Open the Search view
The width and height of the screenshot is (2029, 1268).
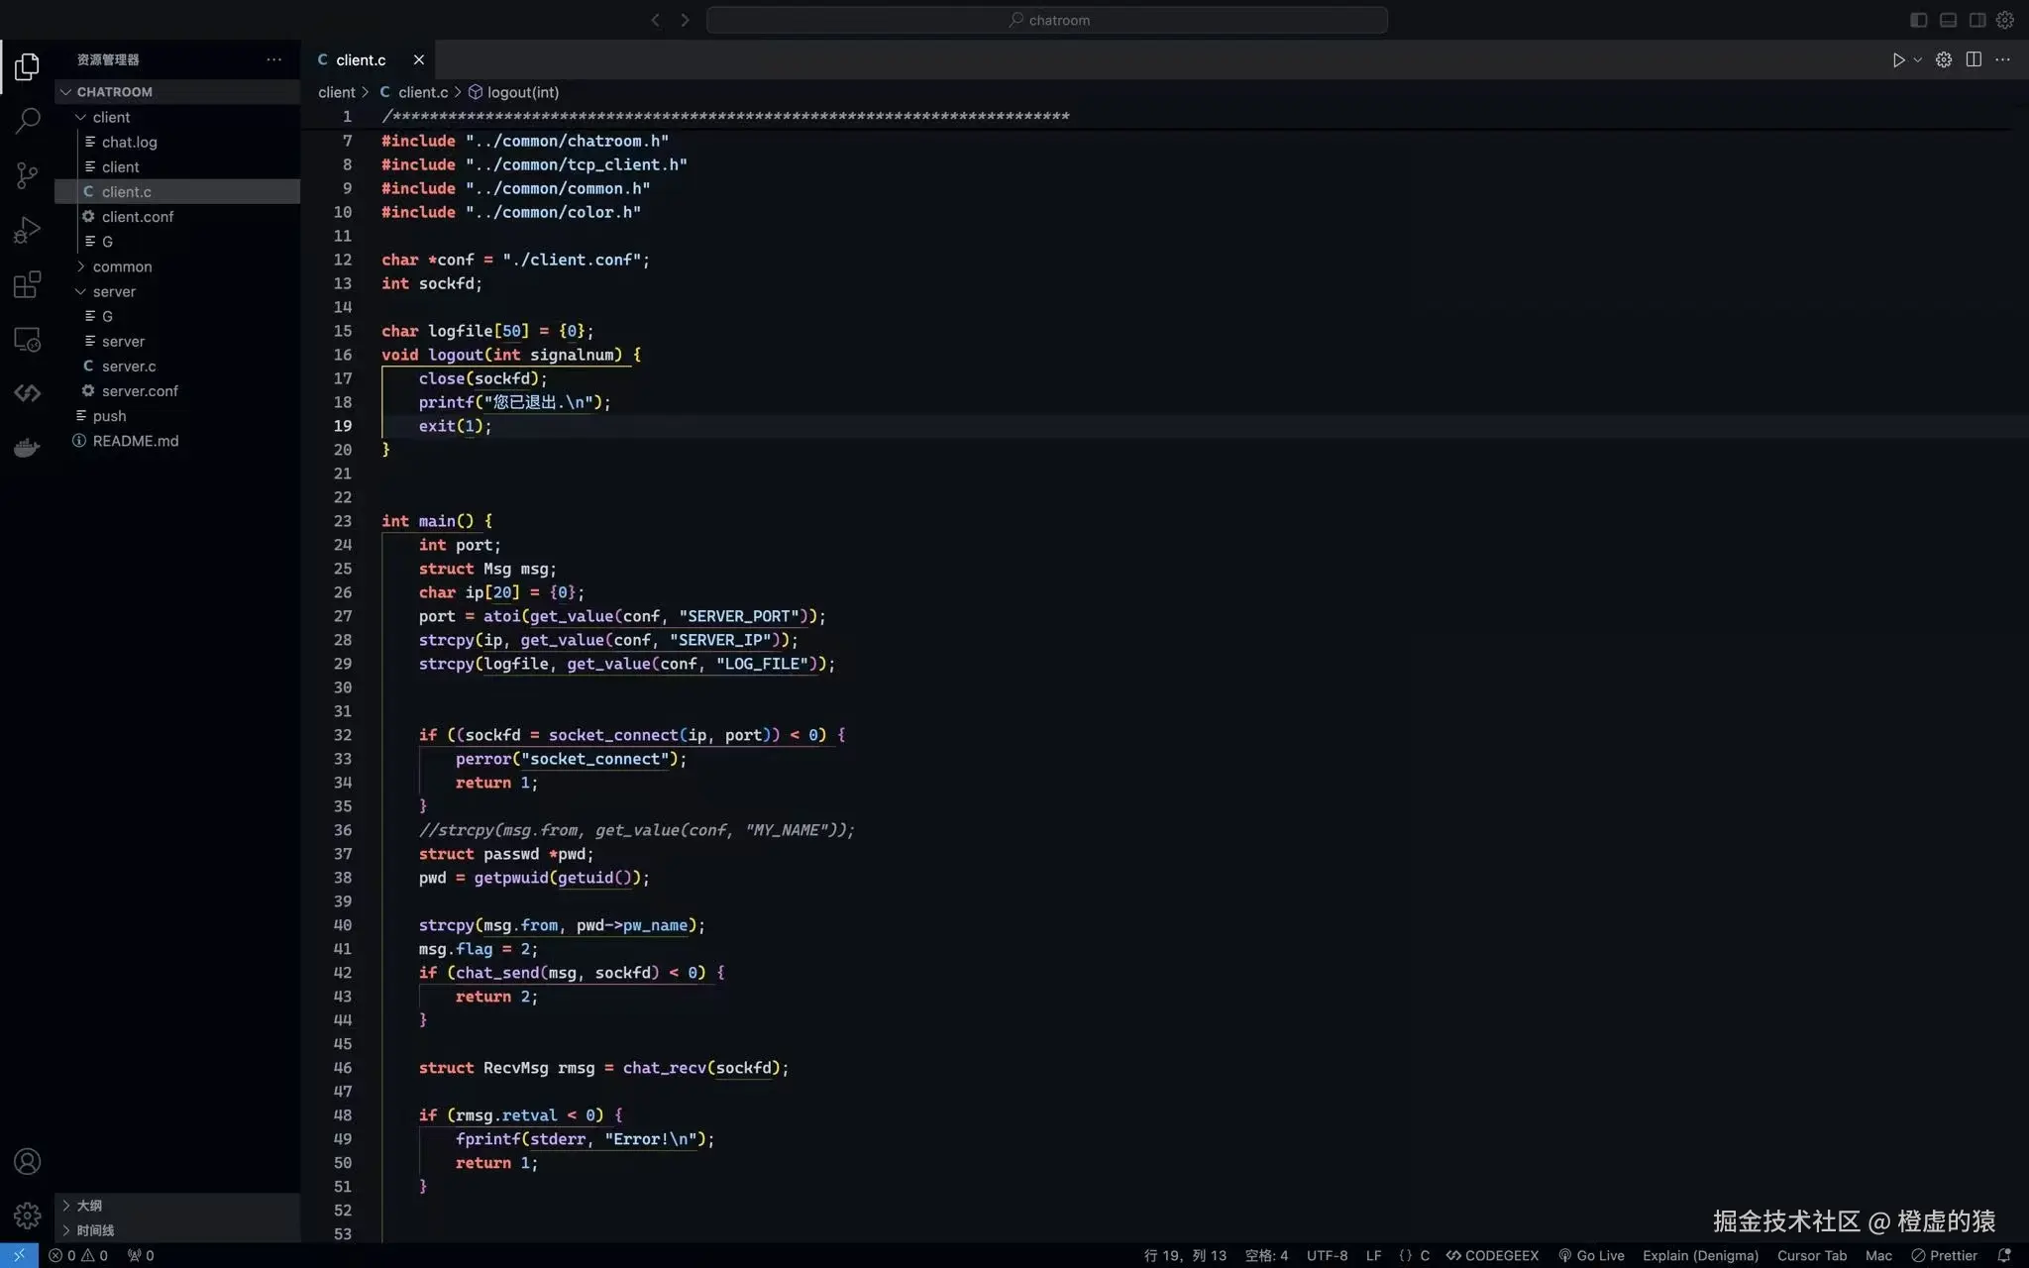point(27,119)
